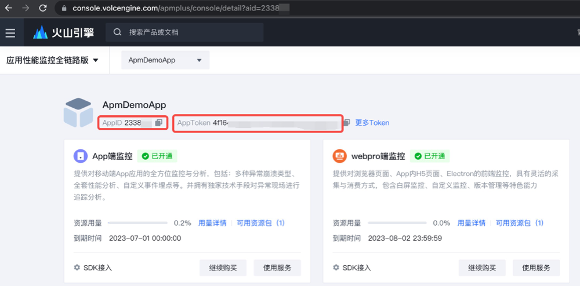Image resolution: width=580 pixels, height=286 pixels.
Task: Click the webpro端监控 orange icon
Action: click(339, 156)
